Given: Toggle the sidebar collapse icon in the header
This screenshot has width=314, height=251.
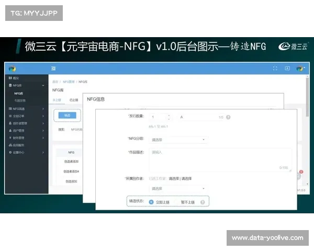Looking at the screenshot, I should (53, 69).
